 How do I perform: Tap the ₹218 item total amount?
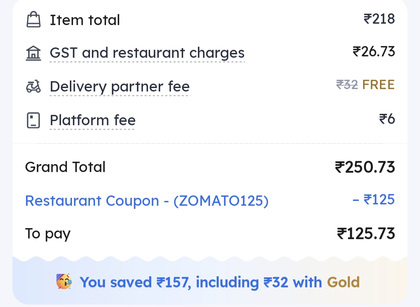click(379, 19)
